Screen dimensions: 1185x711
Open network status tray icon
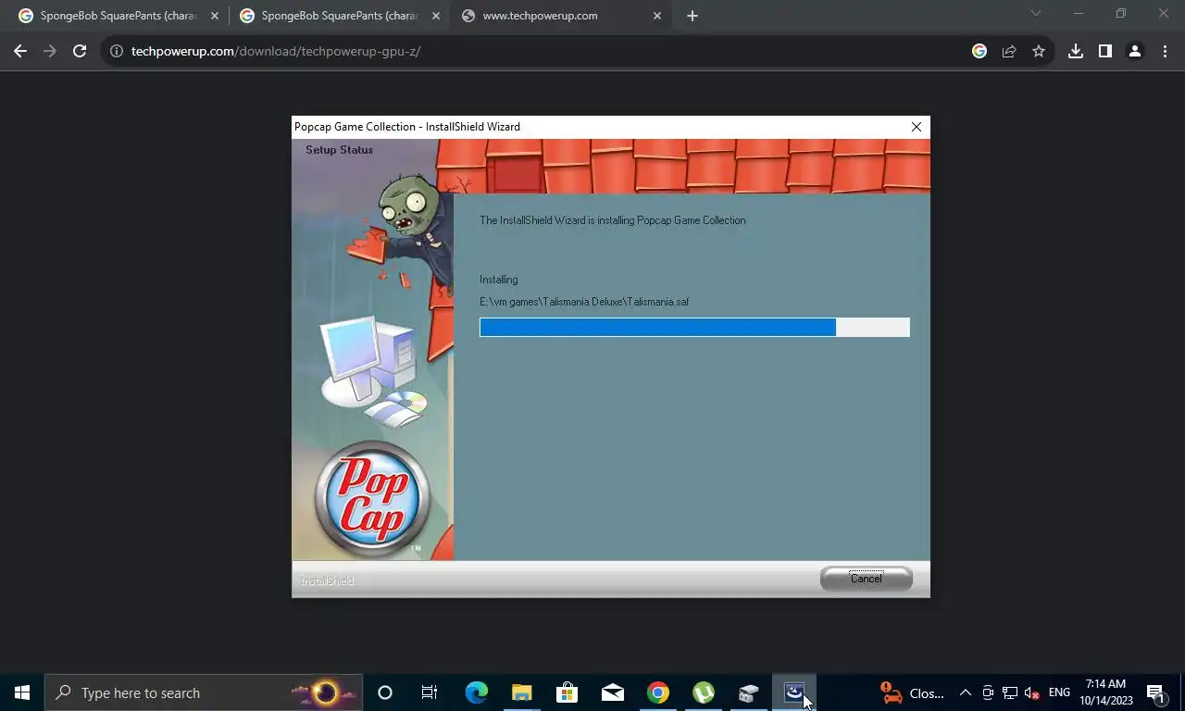click(x=1010, y=692)
